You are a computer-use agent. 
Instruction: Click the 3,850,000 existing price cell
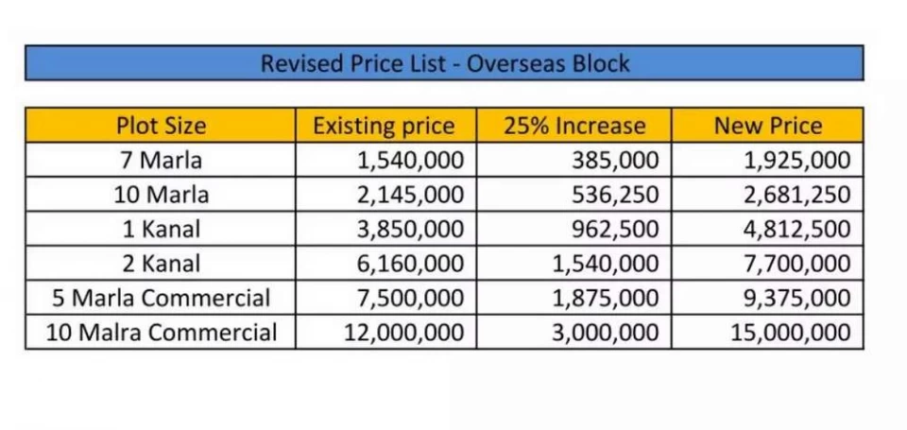pyautogui.click(x=410, y=229)
